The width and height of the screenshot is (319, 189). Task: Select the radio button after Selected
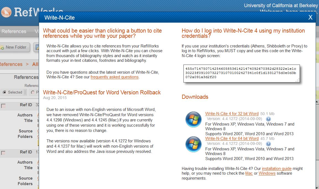(33, 92)
